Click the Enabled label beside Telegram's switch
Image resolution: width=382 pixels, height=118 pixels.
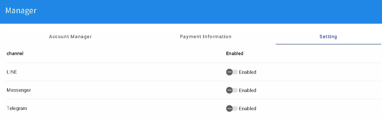[247, 109]
